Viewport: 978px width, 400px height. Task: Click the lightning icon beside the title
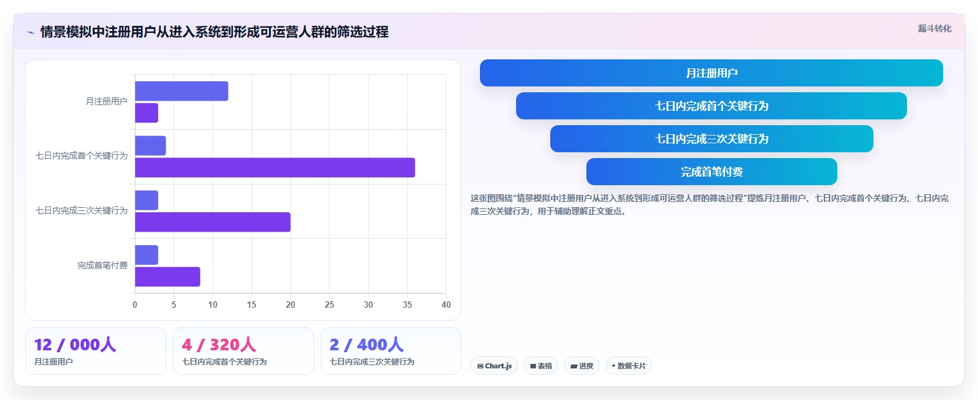point(31,32)
